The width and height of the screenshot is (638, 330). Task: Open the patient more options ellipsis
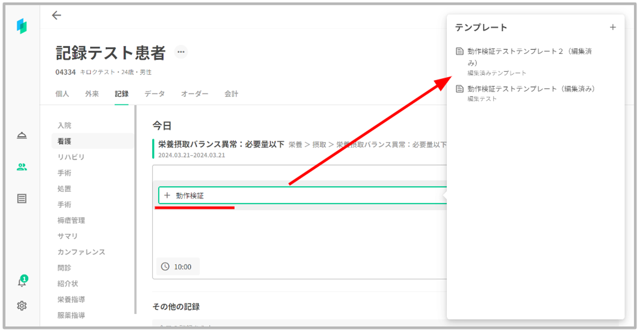(x=181, y=52)
